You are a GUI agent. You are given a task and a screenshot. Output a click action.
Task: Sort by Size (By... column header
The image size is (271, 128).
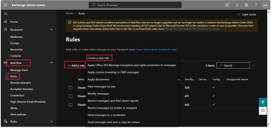(189, 79)
